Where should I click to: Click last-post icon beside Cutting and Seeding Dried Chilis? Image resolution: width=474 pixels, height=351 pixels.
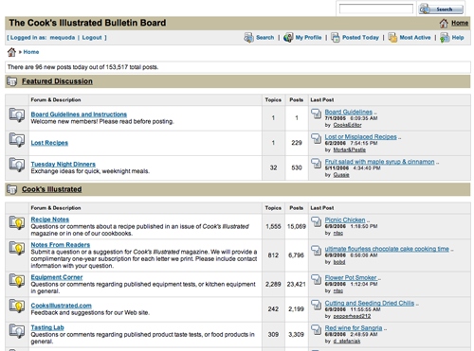(316, 305)
